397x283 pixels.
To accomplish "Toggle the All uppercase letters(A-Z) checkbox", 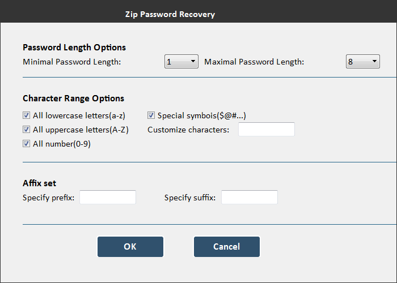I will (26, 130).
